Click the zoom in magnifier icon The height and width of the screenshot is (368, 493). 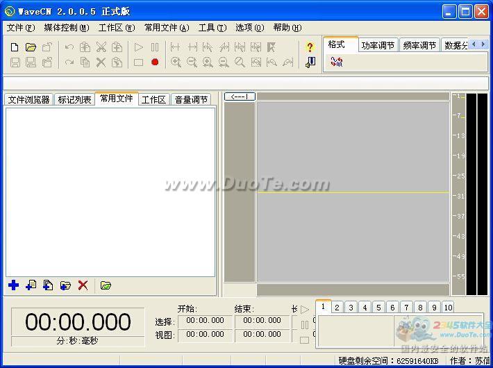click(176, 62)
